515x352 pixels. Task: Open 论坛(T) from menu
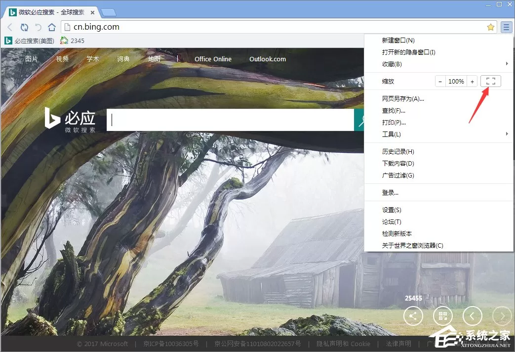click(x=439, y=221)
